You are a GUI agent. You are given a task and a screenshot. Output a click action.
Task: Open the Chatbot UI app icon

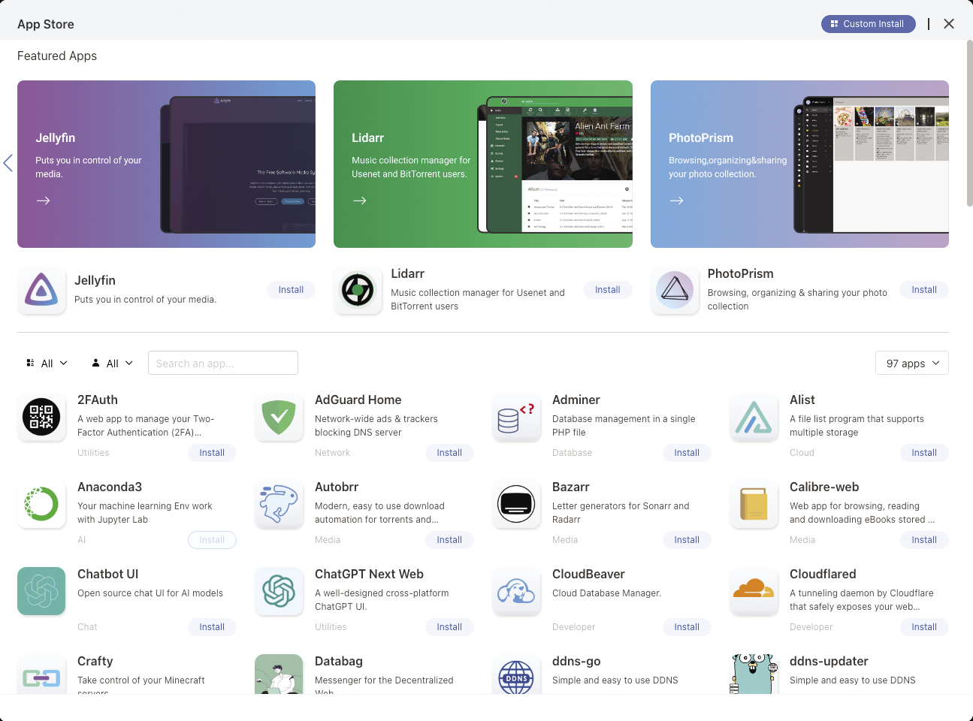coord(41,591)
